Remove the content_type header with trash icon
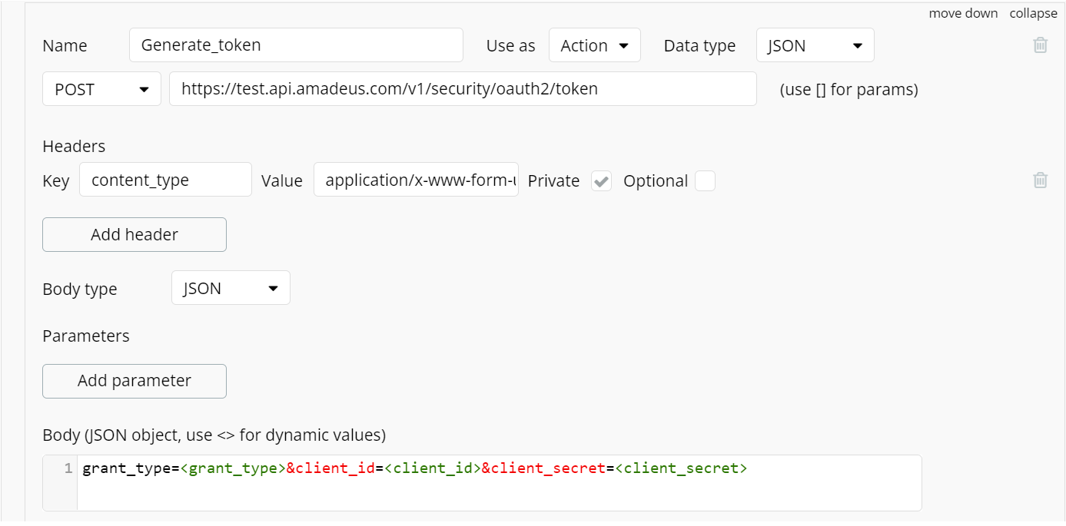1066x526 pixels. pos(1040,180)
